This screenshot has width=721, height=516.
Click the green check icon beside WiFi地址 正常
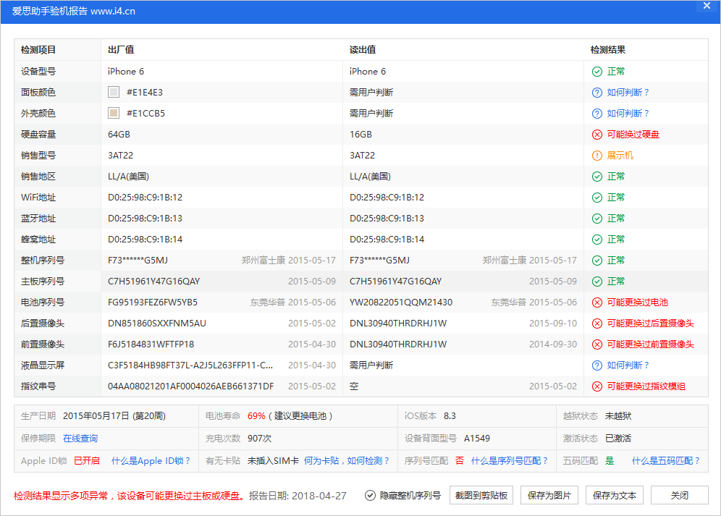click(596, 197)
